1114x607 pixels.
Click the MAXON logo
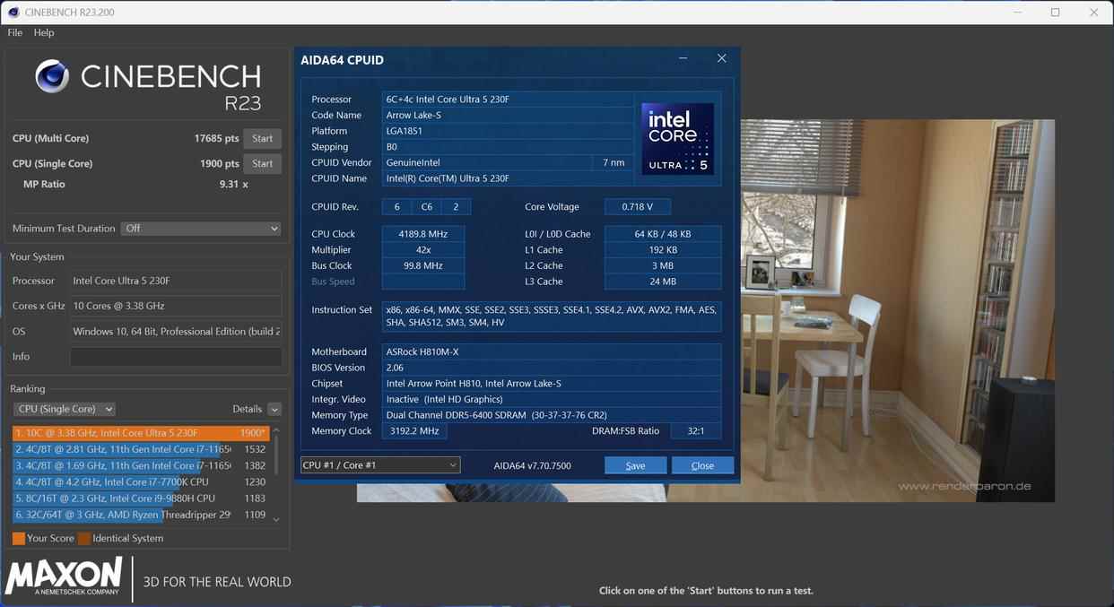[64, 577]
